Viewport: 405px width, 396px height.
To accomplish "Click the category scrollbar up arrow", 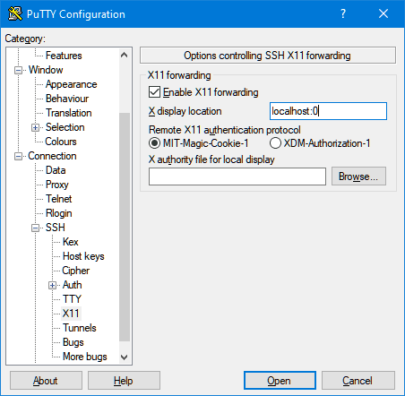I will click(125, 56).
